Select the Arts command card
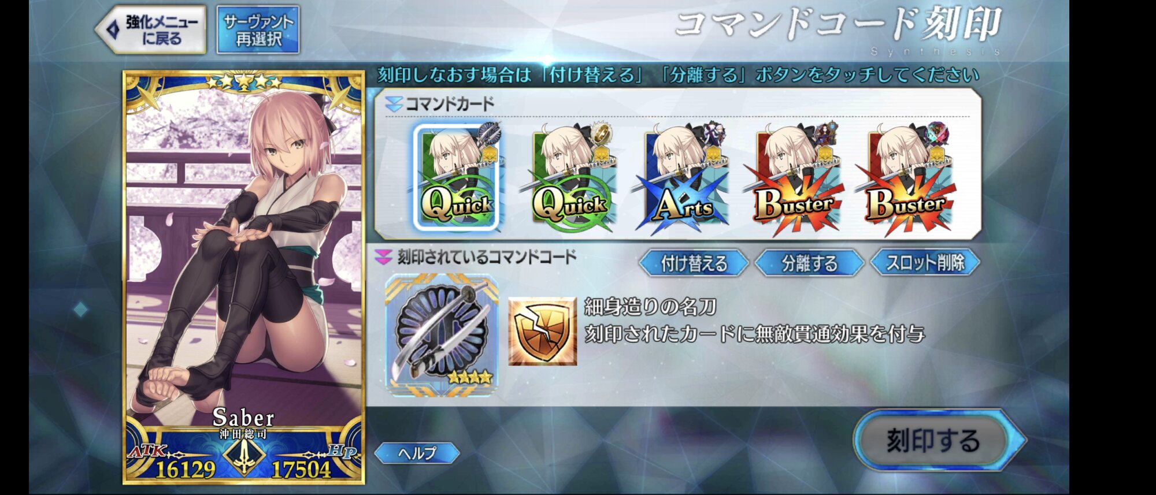Viewport: 1156px width, 495px height. pyautogui.click(x=682, y=177)
